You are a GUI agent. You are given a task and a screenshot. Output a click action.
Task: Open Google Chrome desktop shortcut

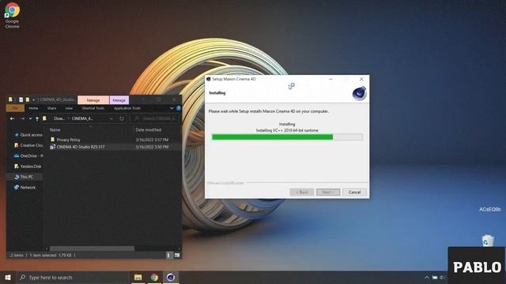tap(12, 16)
